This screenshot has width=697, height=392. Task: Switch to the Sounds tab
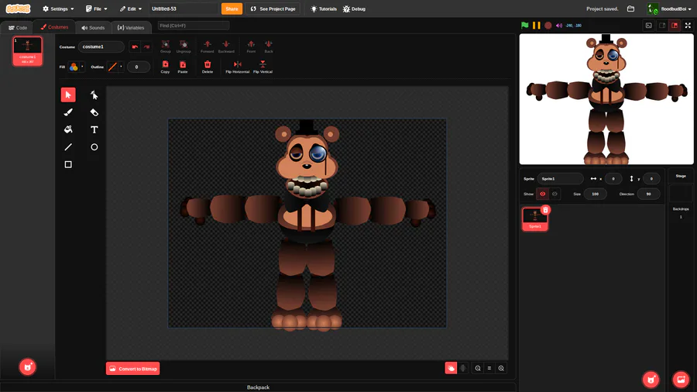(x=93, y=28)
